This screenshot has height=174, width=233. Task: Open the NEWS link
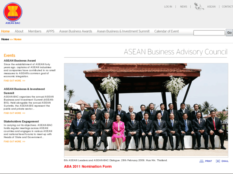184,7
